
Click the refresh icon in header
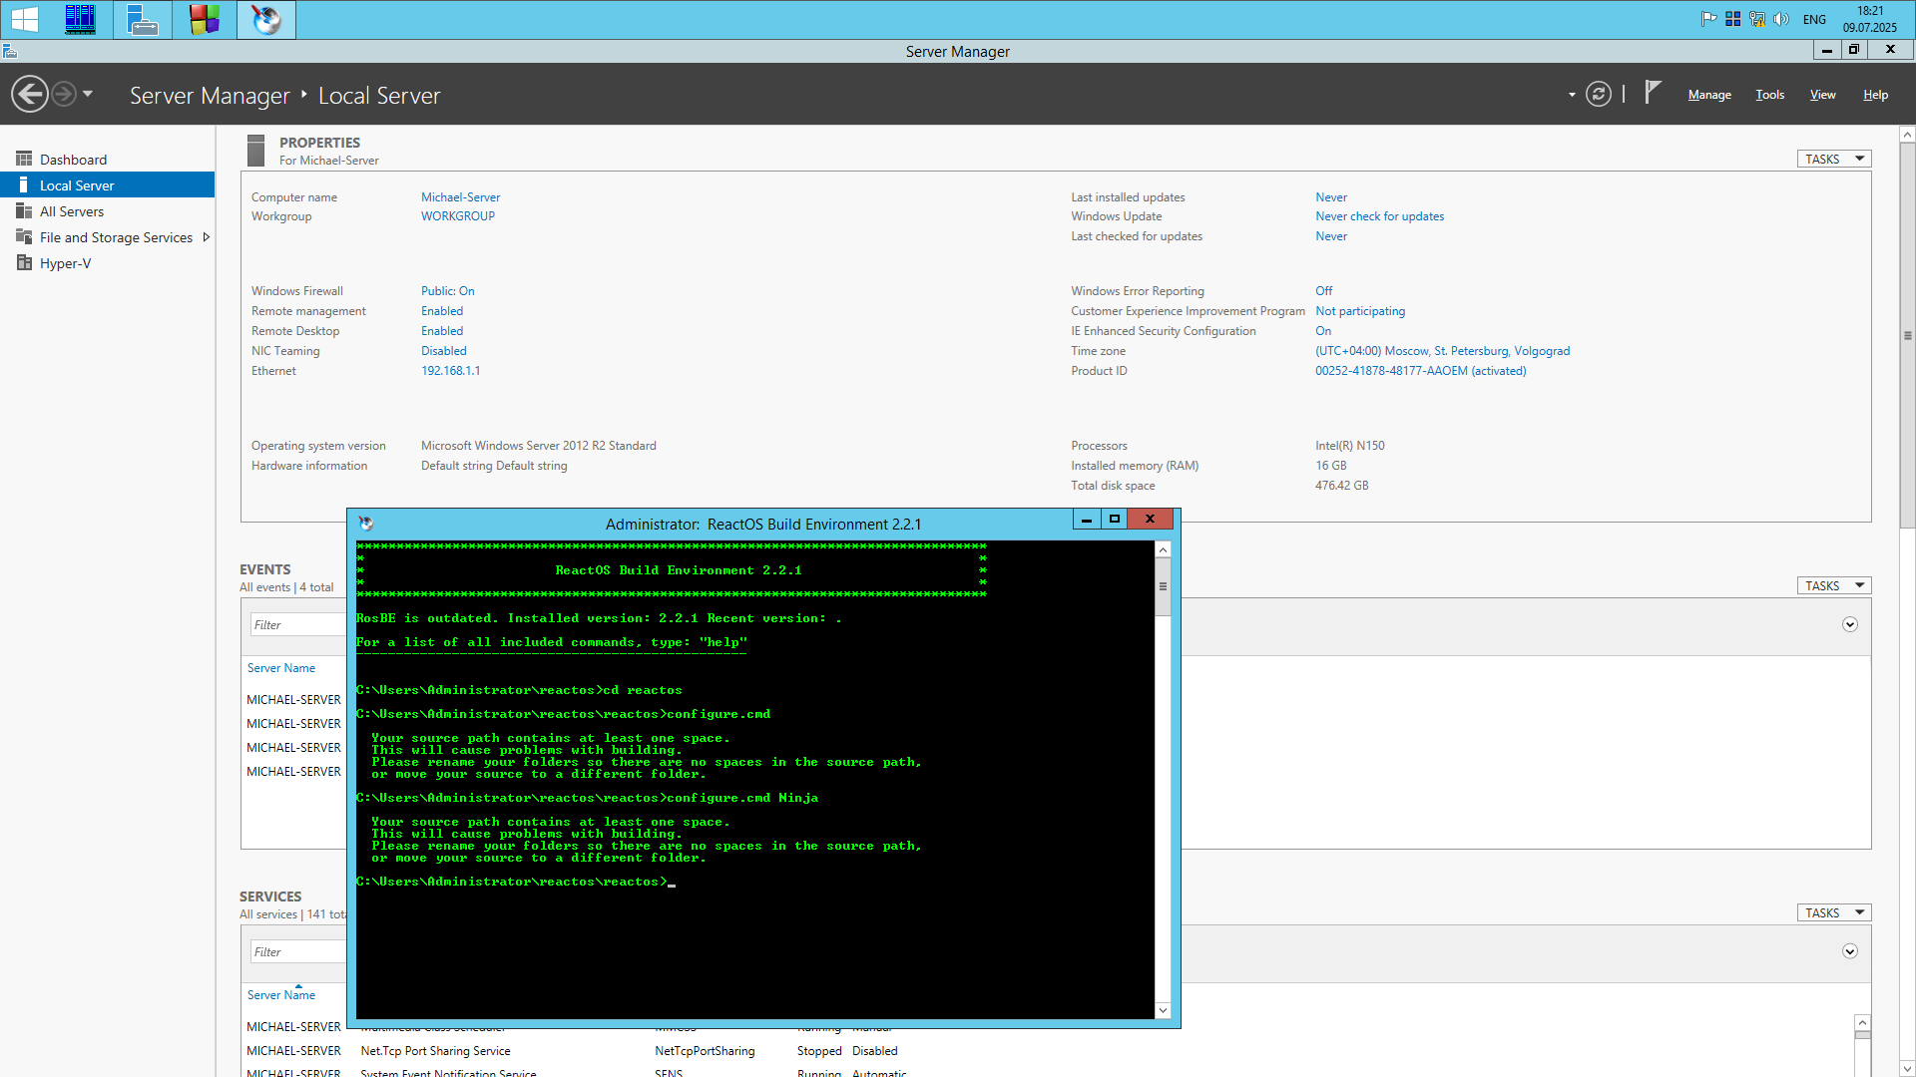click(1598, 95)
